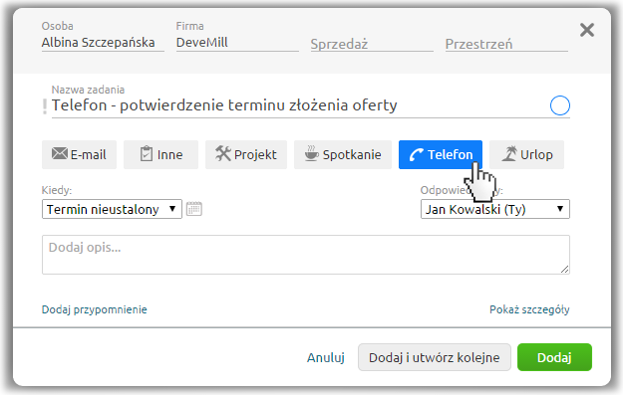Select the Telefon task type
The height and width of the screenshot is (395, 623).
pyautogui.click(x=441, y=154)
